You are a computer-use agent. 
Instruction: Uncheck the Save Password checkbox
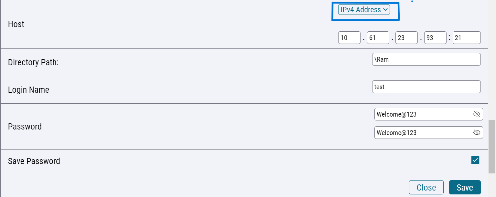(x=475, y=160)
